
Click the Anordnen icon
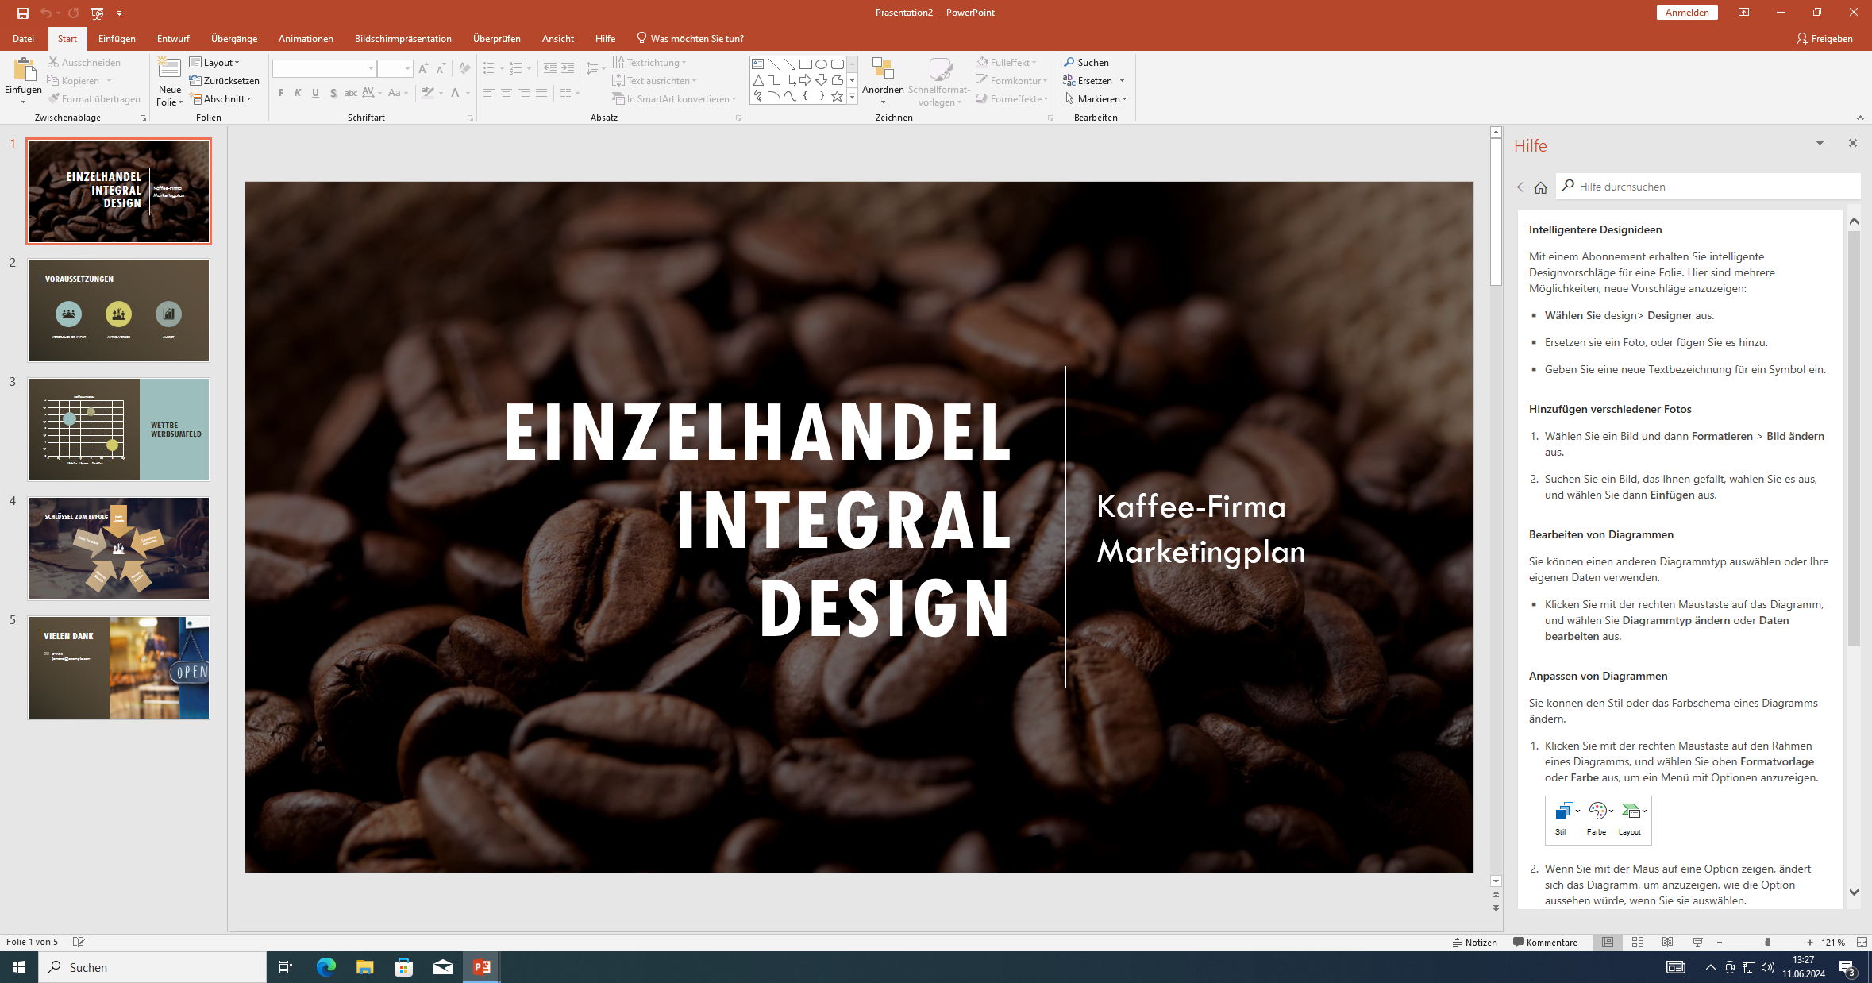pyautogui.click(x=883, y=68)
